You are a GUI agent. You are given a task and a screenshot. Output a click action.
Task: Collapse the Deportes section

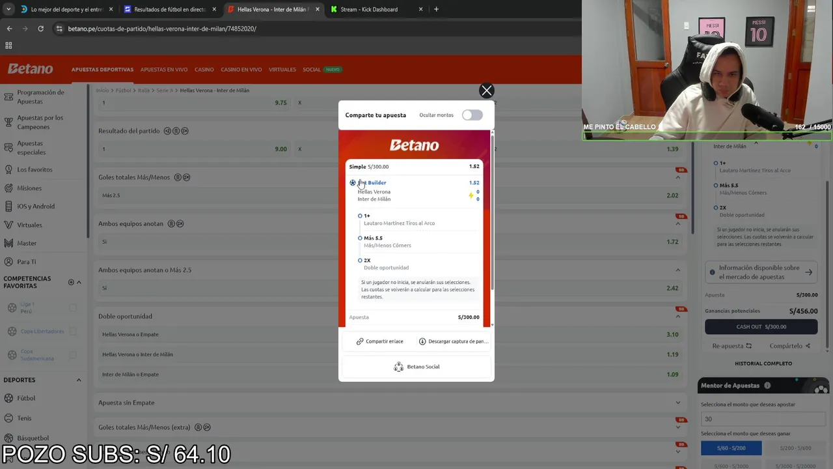pos(79,380)
